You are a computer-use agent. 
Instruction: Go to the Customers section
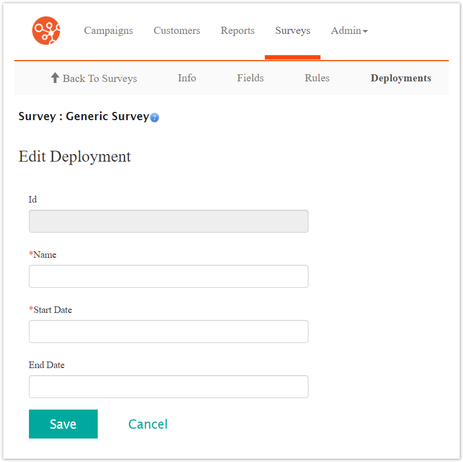tap(177, 31)
